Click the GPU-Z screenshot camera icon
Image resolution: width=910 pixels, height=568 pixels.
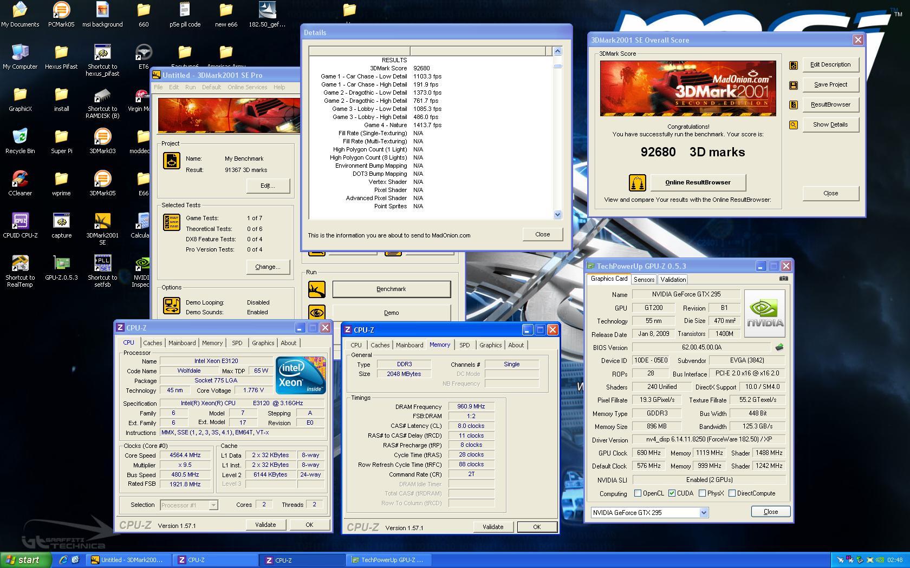pyautogui.click(x=783, y=279)
